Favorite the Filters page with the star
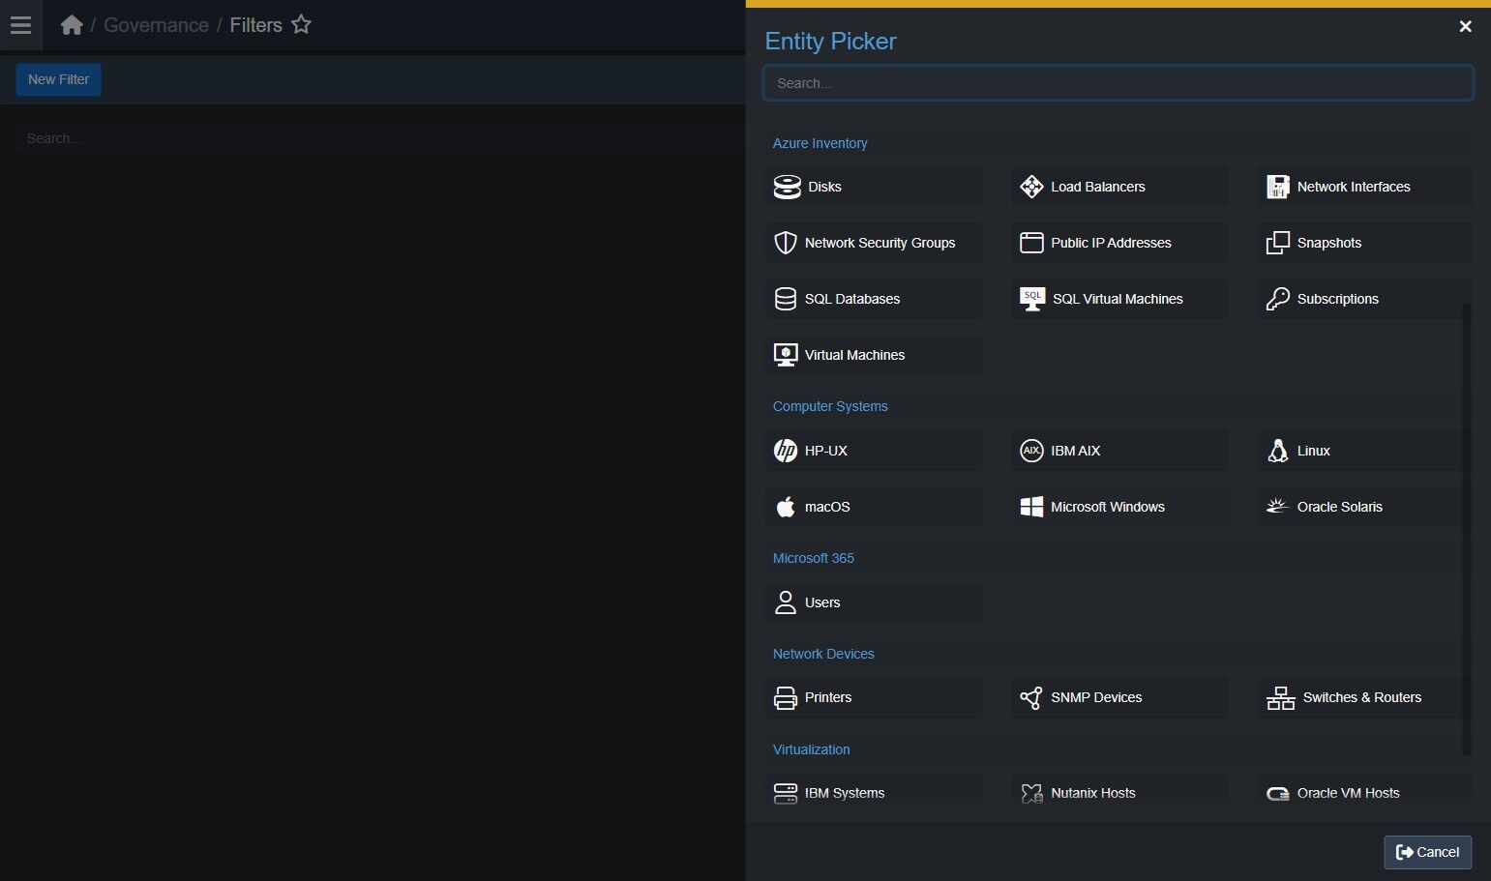The image size is (1491, 881). pos(301,24)
